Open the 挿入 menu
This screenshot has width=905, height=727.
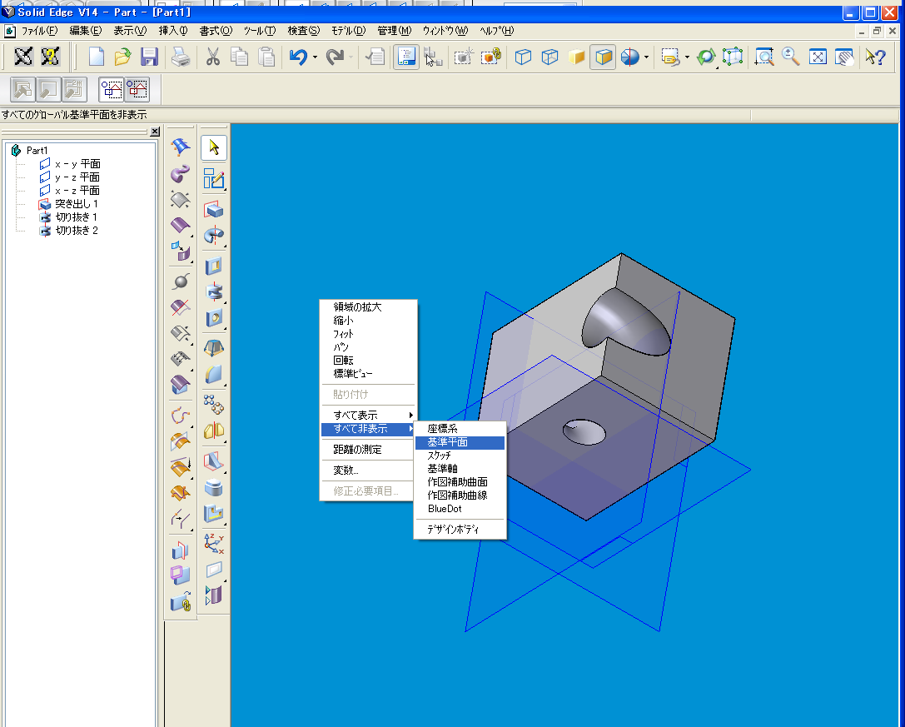click(173, 31)
